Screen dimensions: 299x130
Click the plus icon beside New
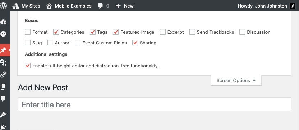click(x=118, y=6)
